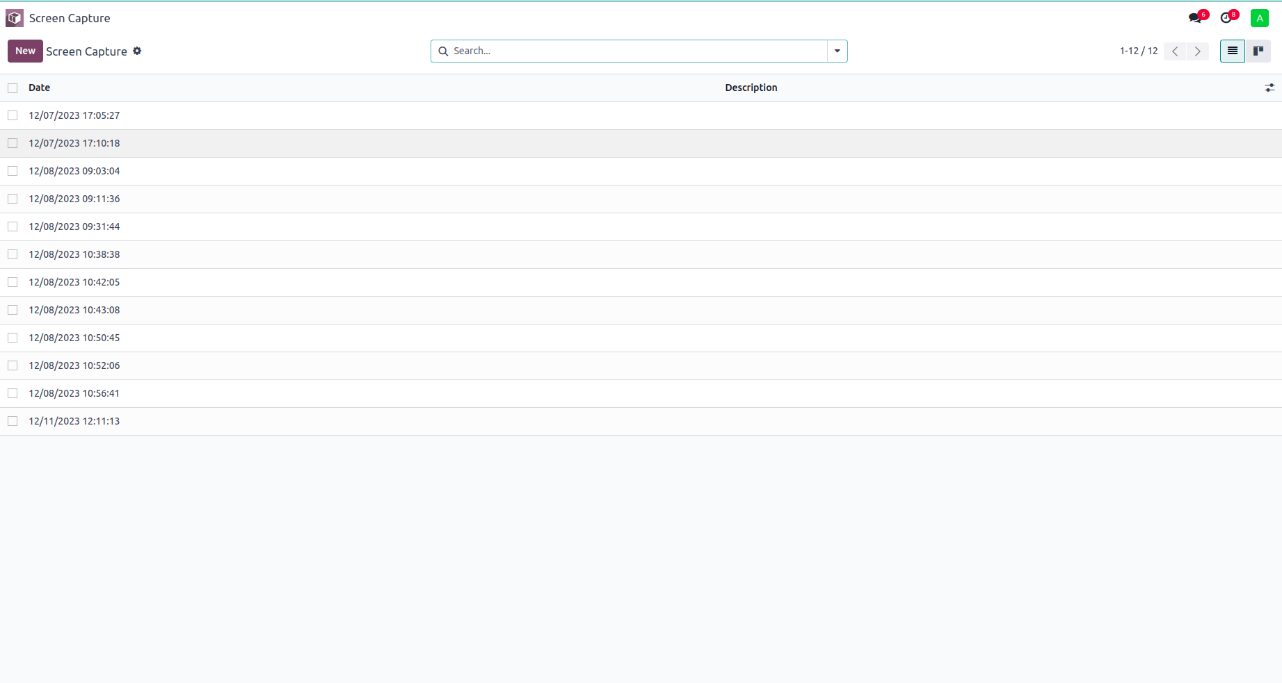This screenshot has width=1282, height=683.
Task: Go to next page of records
Action: pos(1198,51)
